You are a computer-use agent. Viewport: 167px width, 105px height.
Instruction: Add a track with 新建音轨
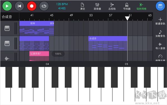(160, 22)
